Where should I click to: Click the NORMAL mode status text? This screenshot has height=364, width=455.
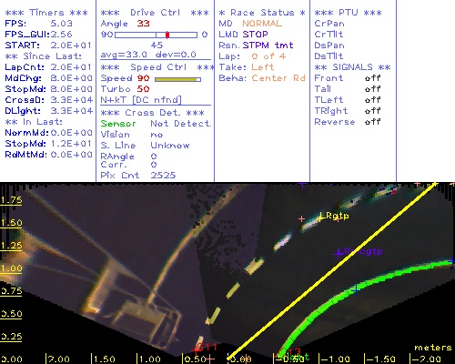(x=262, y=24)
